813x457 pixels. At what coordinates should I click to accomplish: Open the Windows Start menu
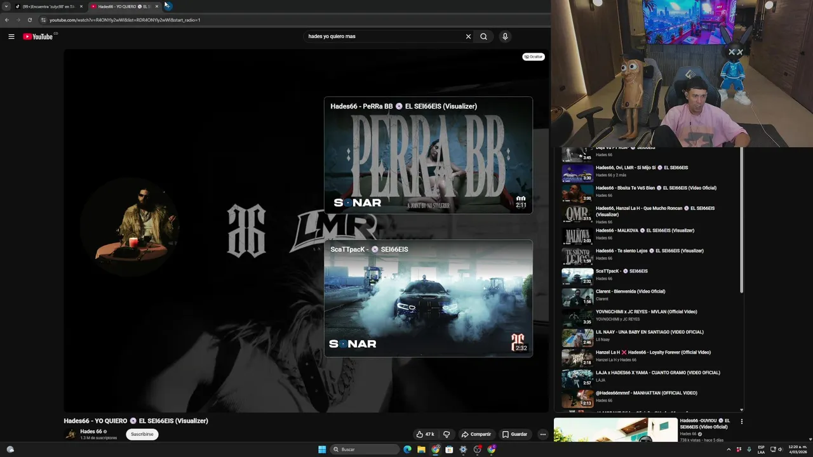click(322, 449)
